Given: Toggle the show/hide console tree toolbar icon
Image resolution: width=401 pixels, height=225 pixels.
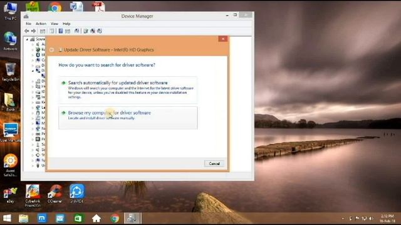Looking at the screenshot, I should [43, 31].
